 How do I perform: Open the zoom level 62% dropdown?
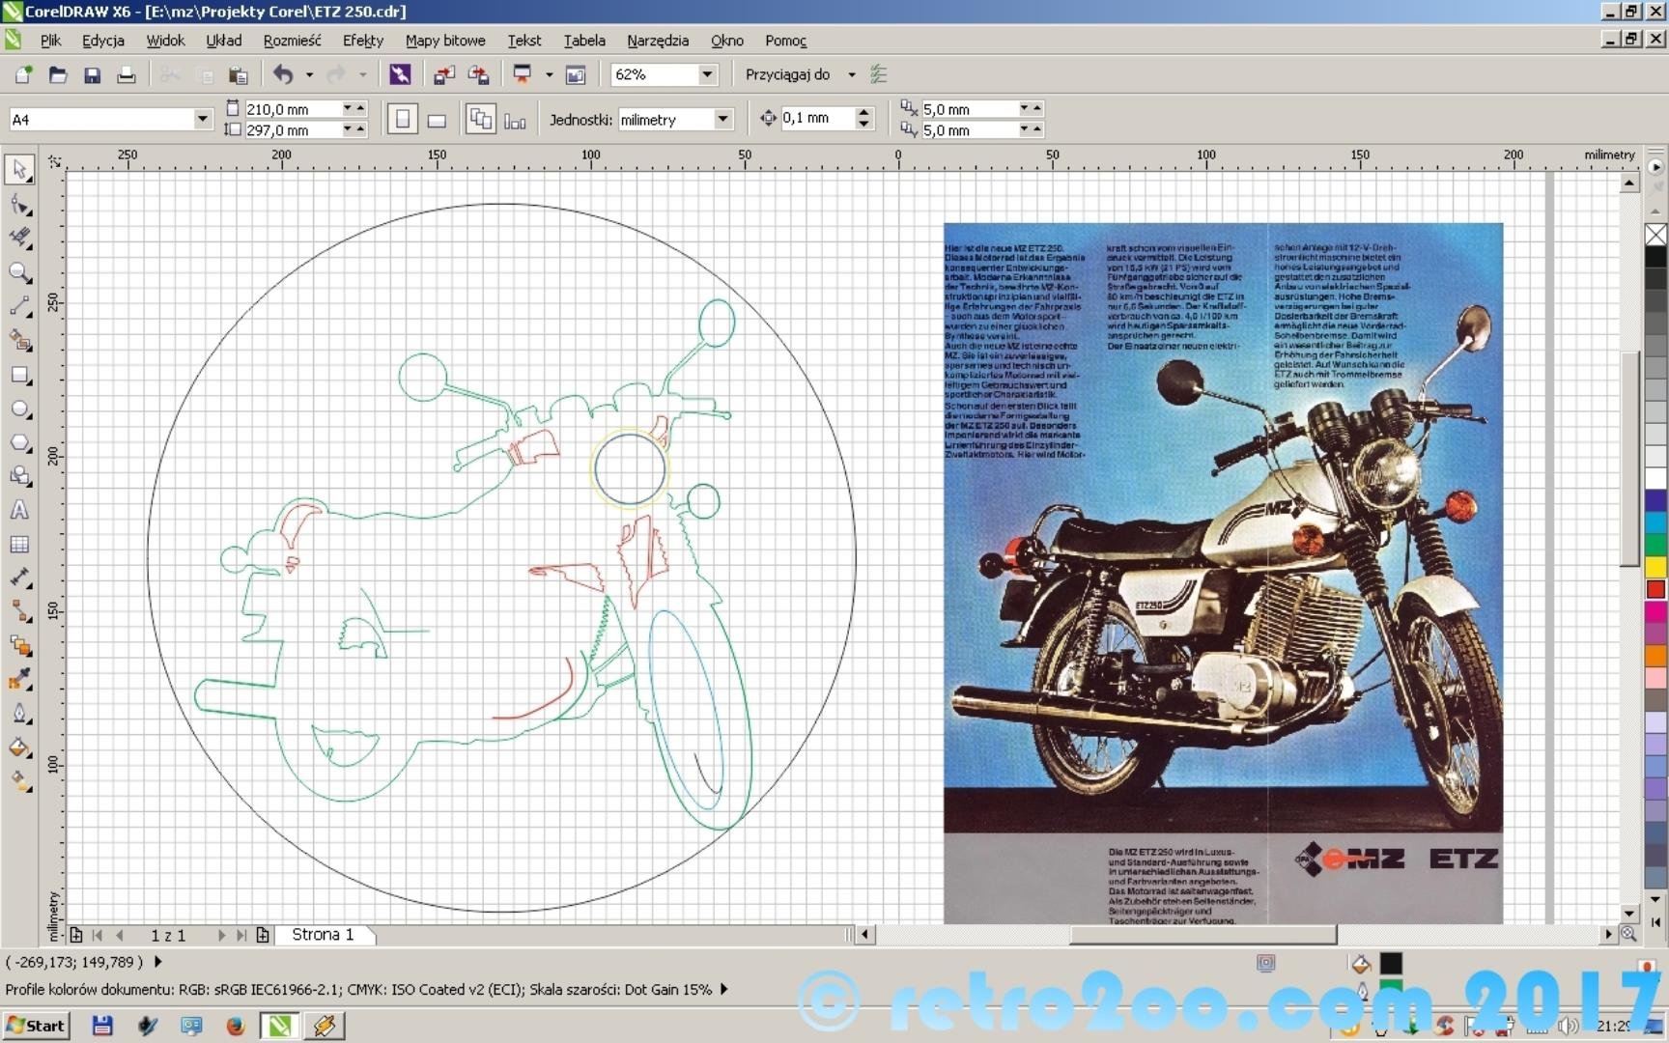click(x=707, y=74)
